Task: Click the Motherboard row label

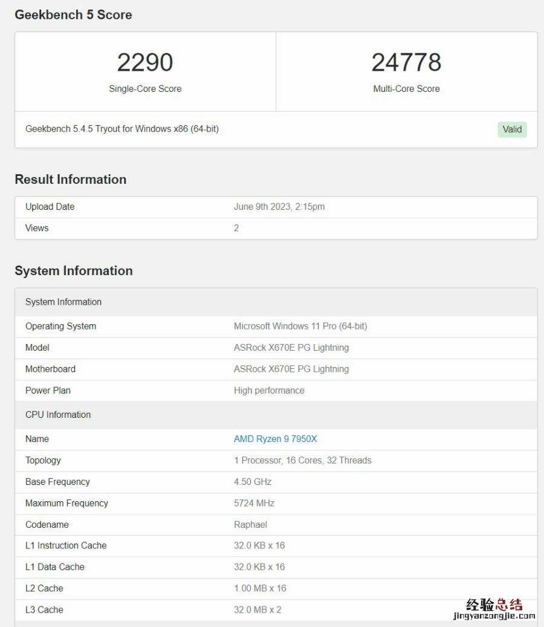Action: coord(50,369)
